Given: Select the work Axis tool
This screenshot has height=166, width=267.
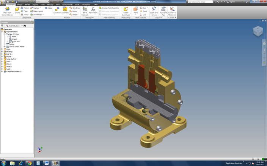Looking at the screenshot, I should click(143, 8).
